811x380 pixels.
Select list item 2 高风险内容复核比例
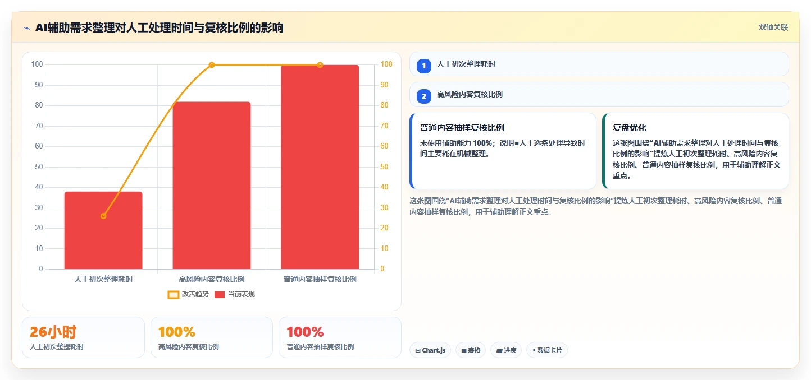pyautogui.click(x=599, y=95)
